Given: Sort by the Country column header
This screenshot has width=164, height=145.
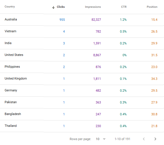Looking at the screenshot, I should click(10, 7).
